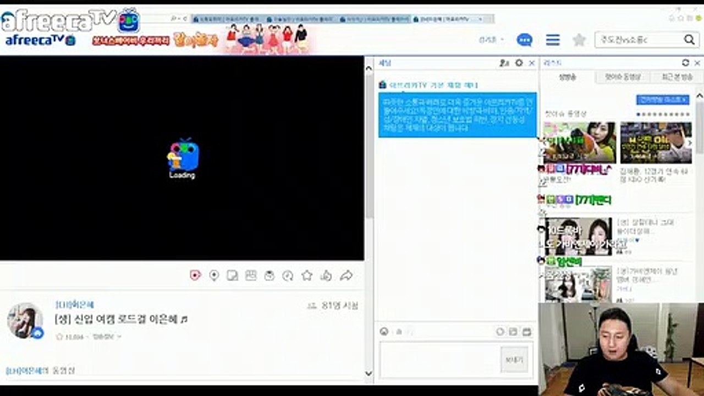Click list panel carousel pagination dots

(x=663, y=114)
